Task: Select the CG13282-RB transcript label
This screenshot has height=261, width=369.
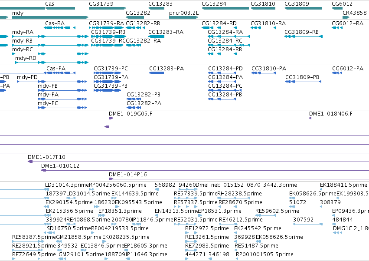Action: (143, 23)
